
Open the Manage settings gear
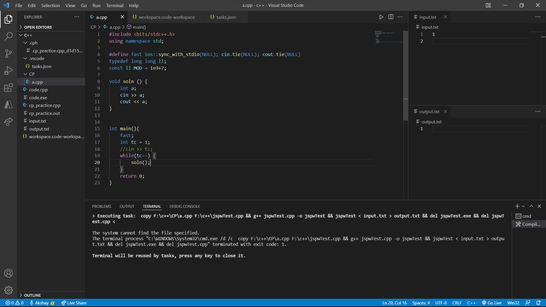[x=9, y=290]
